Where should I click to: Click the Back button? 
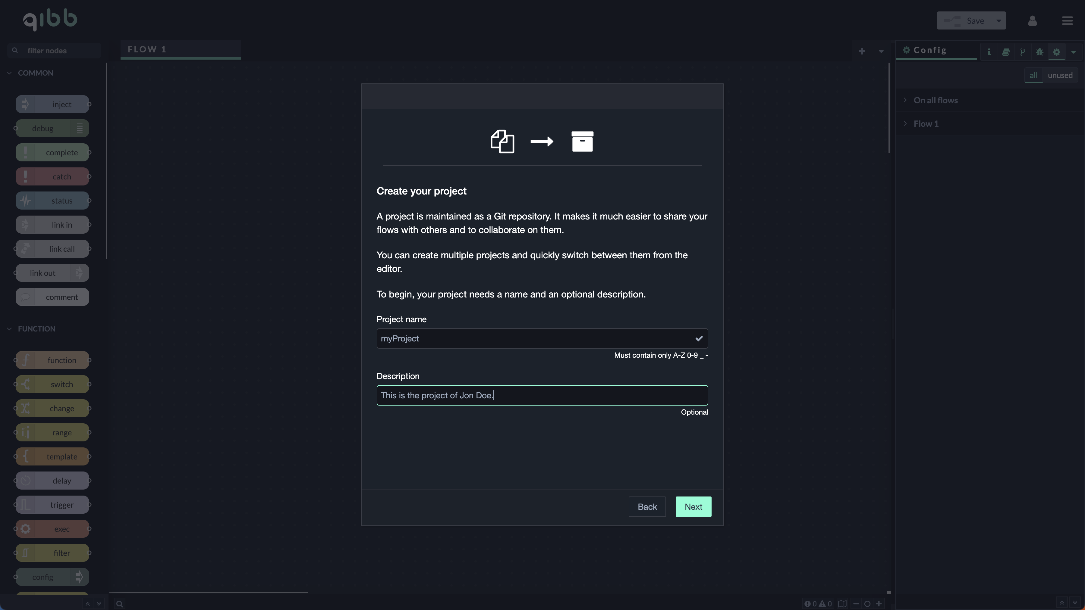[646, 506]
